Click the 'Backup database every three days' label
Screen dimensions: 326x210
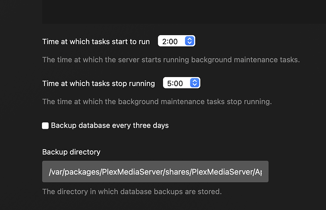(x=110, y=126)
